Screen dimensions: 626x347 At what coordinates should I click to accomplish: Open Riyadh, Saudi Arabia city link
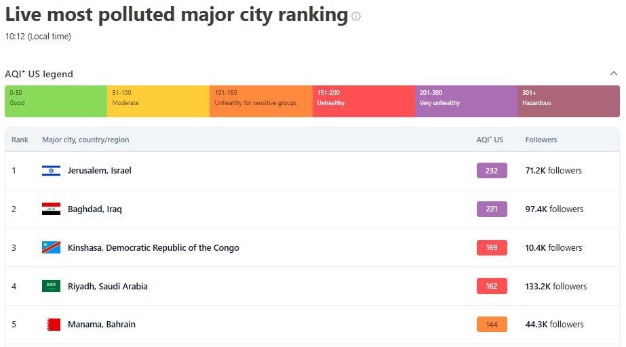[x=107, y=287]
